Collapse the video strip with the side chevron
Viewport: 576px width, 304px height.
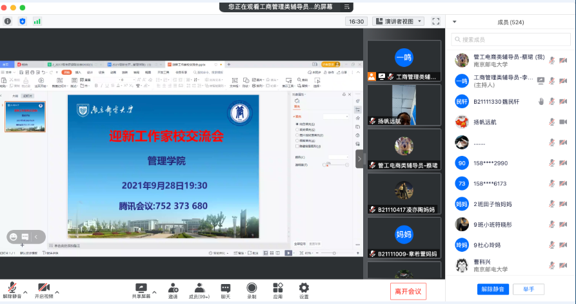point(359,158)
